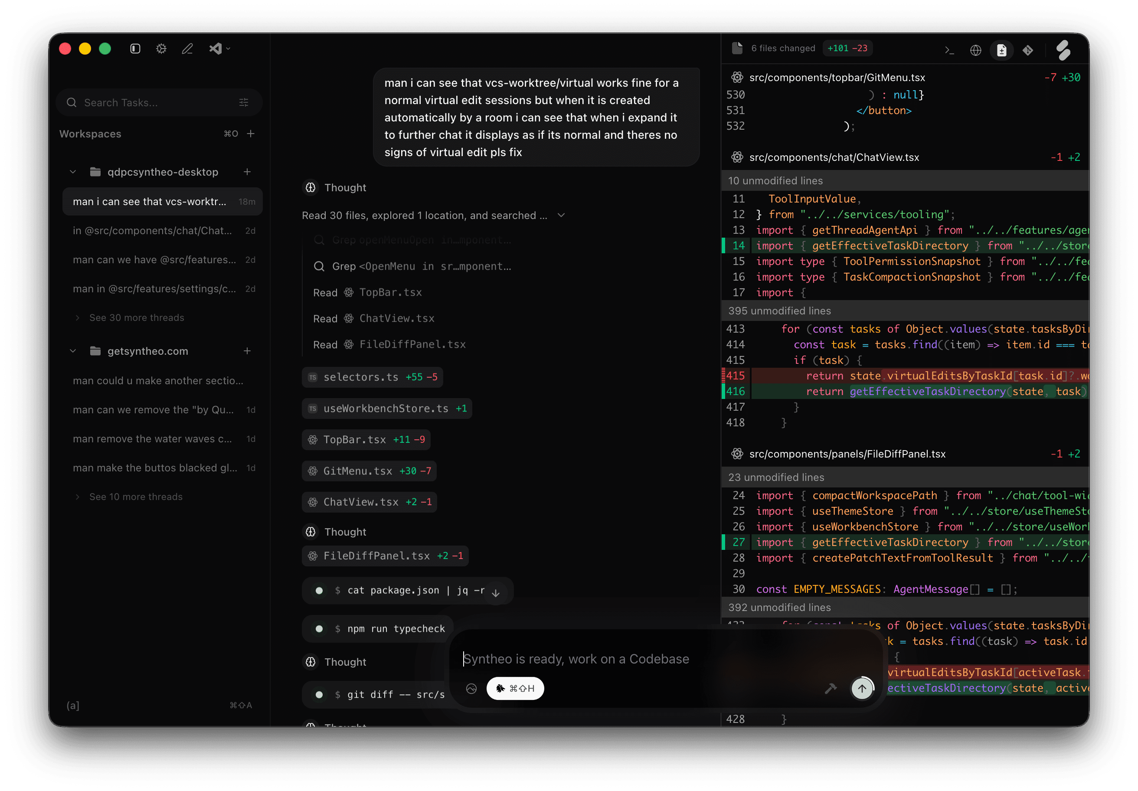Open useWorkbenchStore.ts +1 change chip
1138x791 pixels.
pos(387,409)
